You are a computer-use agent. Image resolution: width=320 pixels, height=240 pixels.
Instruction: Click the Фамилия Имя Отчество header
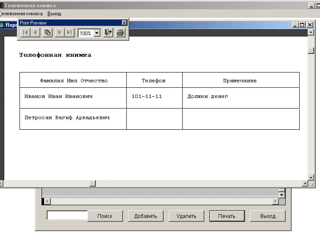pos(74,81)
